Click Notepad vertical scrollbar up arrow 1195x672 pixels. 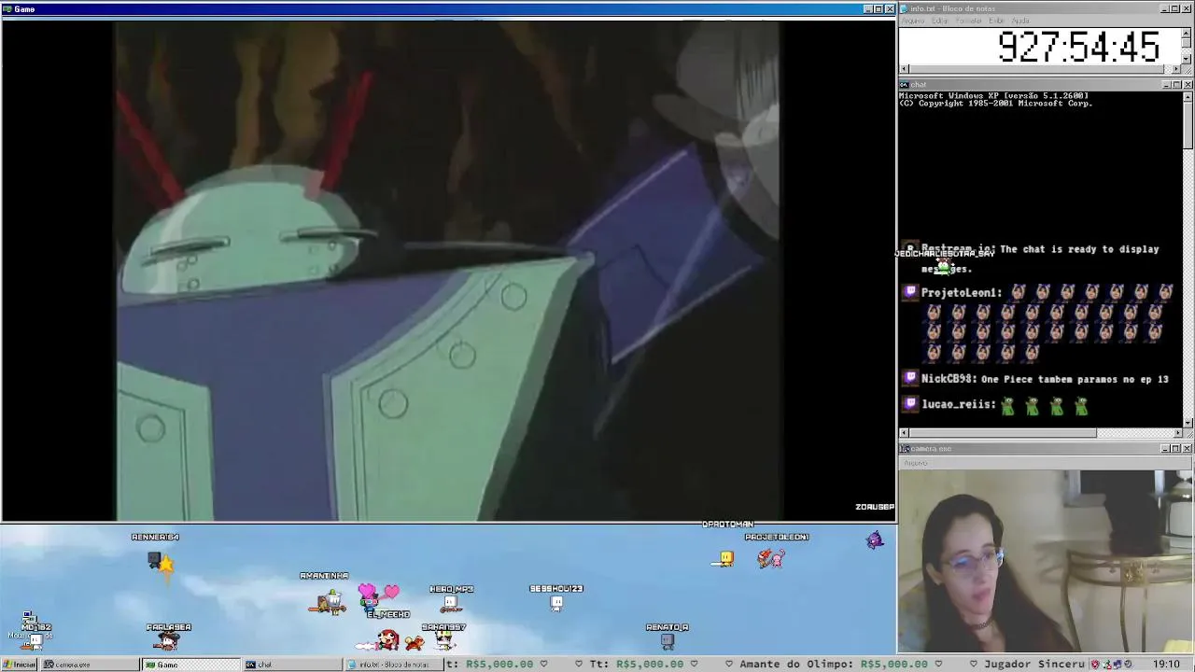click(x=1188, y=34)
